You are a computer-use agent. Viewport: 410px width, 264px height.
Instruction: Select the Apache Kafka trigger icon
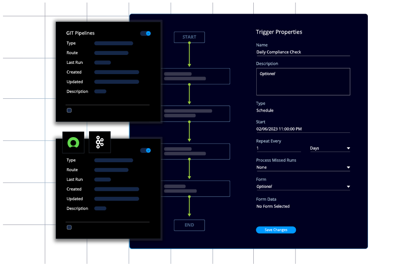[100, 142]
